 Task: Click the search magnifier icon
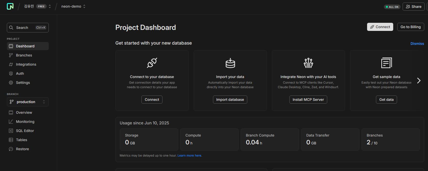tap(11, 28)
